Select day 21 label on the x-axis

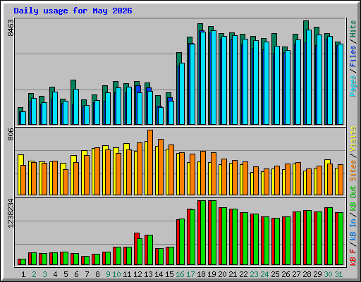click(x=233, y=274)
